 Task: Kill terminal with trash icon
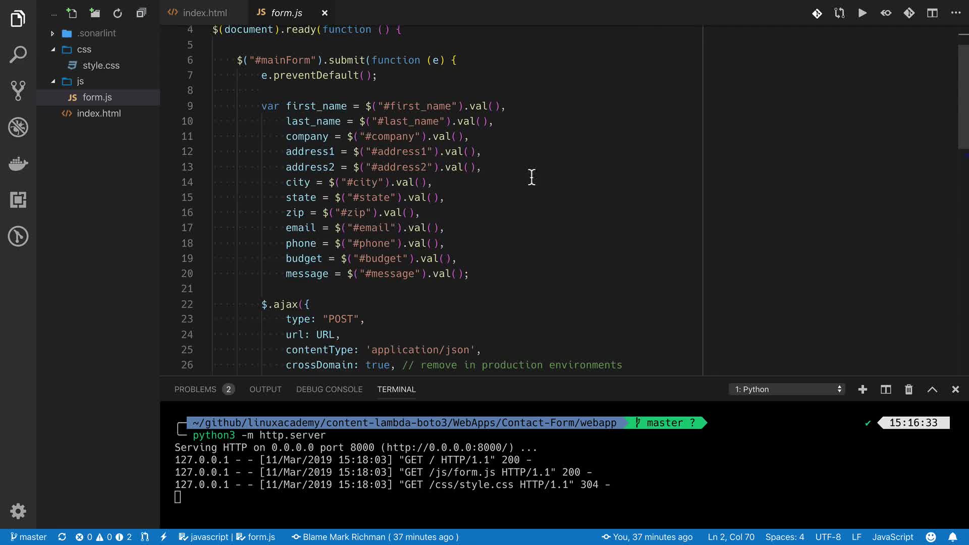coord(908,390)
